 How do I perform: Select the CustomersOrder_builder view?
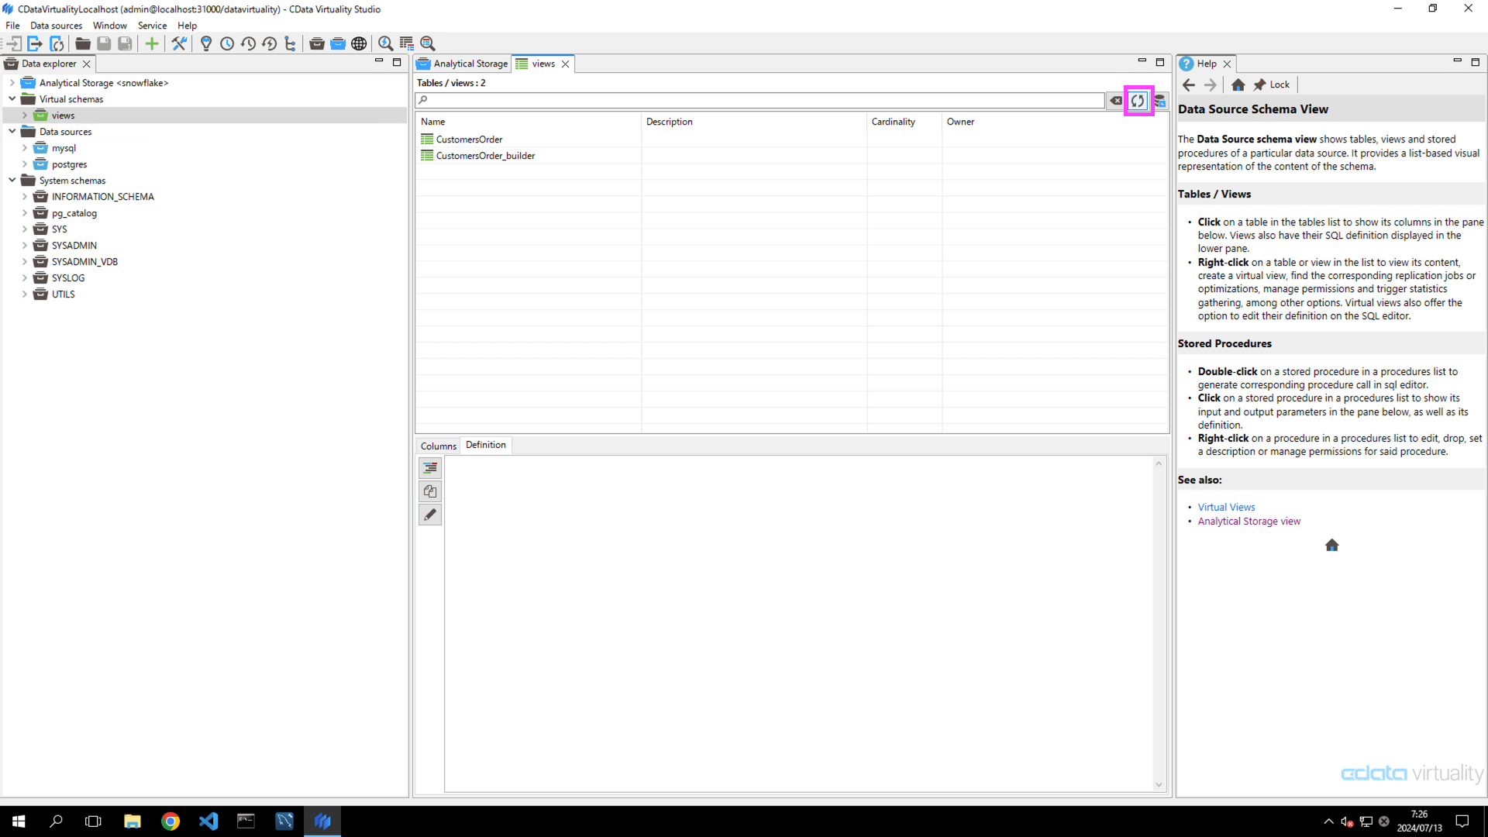click(485, 155)
